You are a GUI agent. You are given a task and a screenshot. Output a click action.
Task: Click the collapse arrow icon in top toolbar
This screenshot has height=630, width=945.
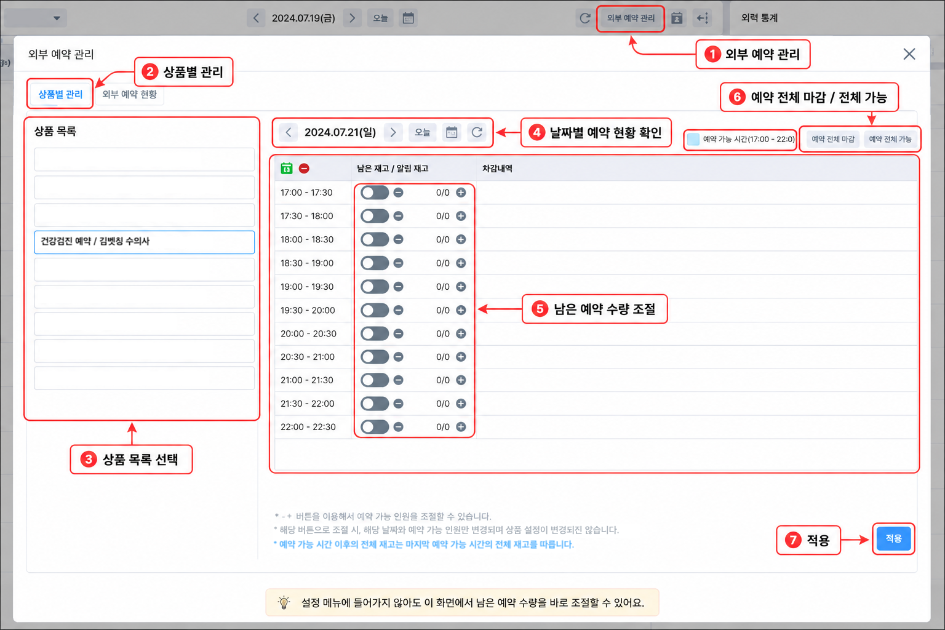point(702,18)
